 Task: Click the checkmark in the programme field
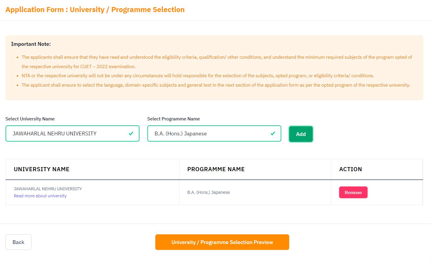pos(272,134)
